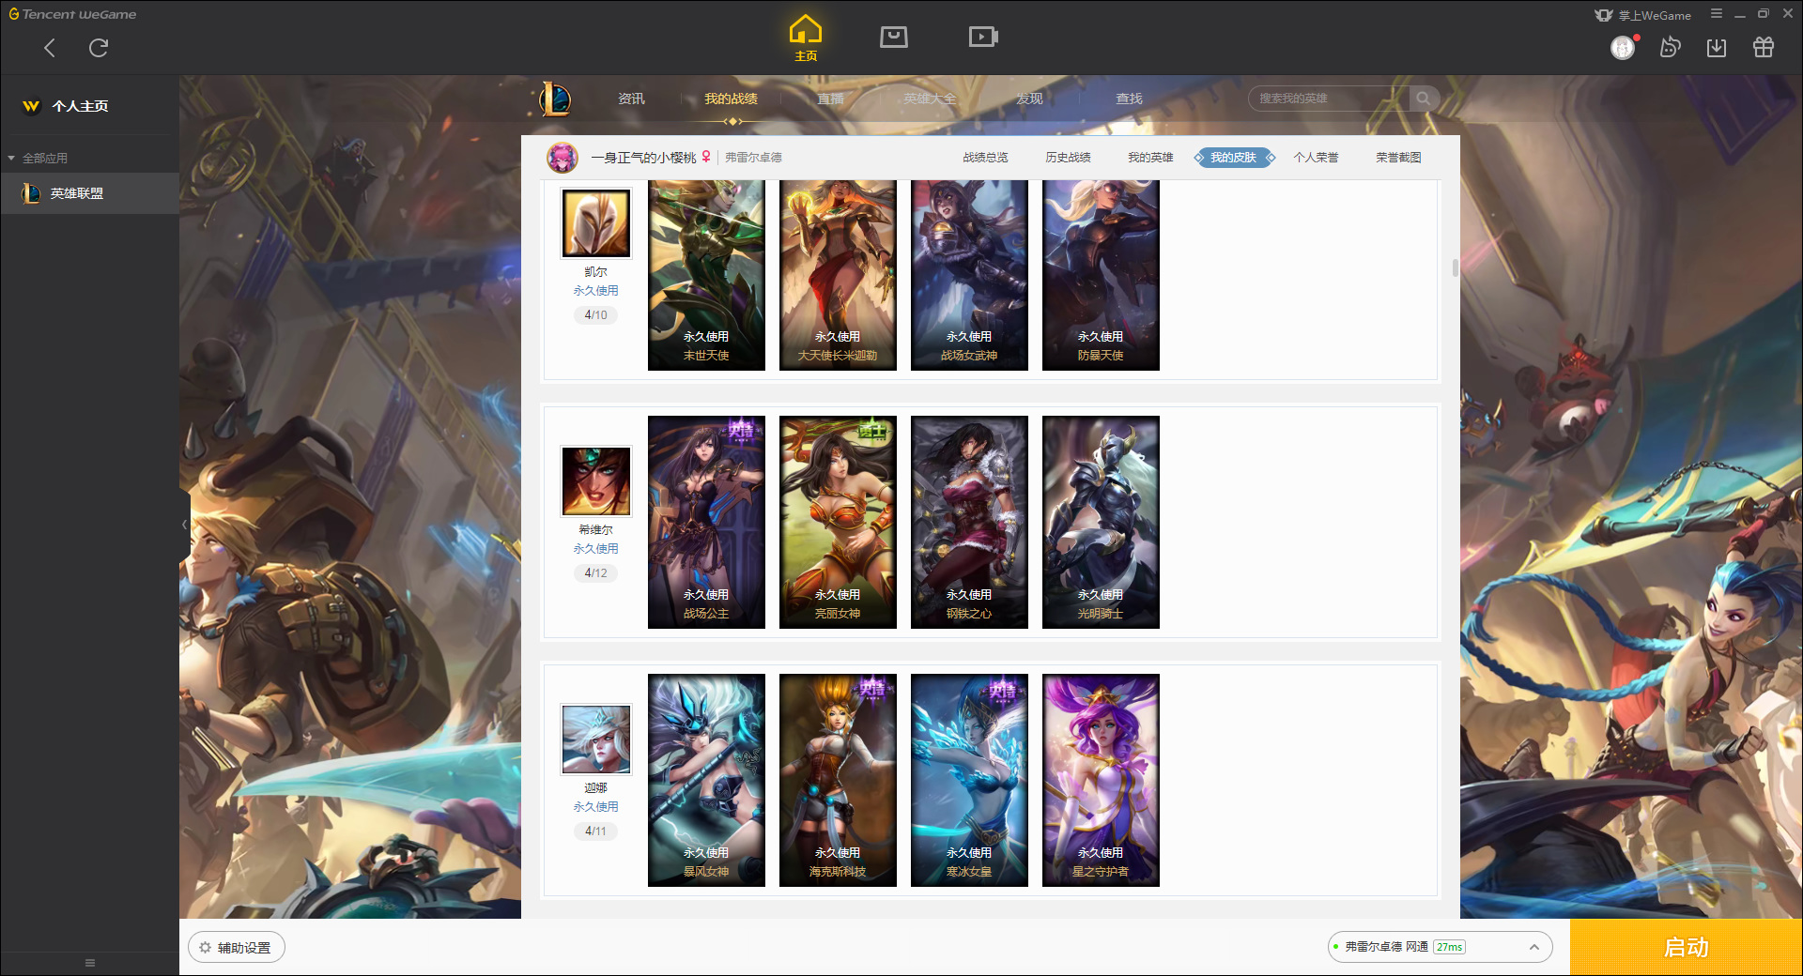Click the 希维尔 hero portrait icon
Viewport: 1803px width, 976px height.
[x=596, y=481]
